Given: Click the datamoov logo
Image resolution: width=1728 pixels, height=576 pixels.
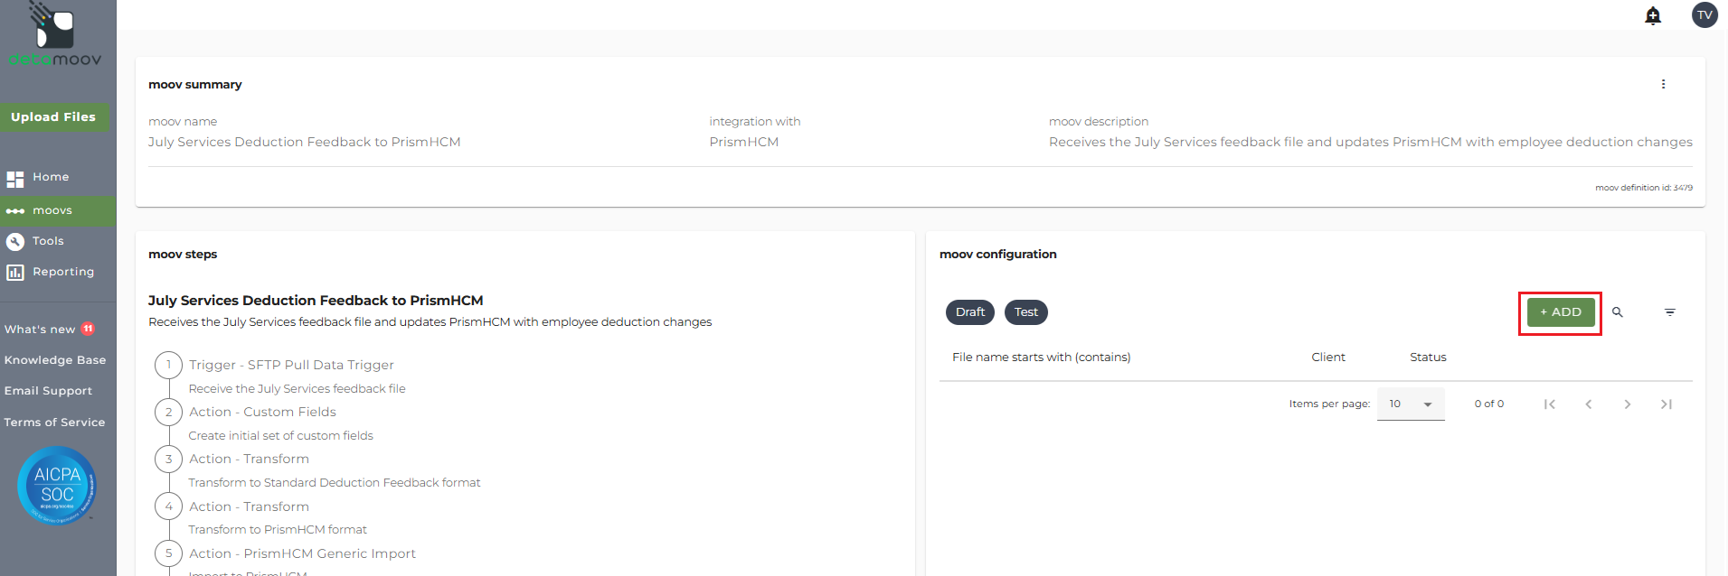Looking at the screenshot, I should 54,34.
